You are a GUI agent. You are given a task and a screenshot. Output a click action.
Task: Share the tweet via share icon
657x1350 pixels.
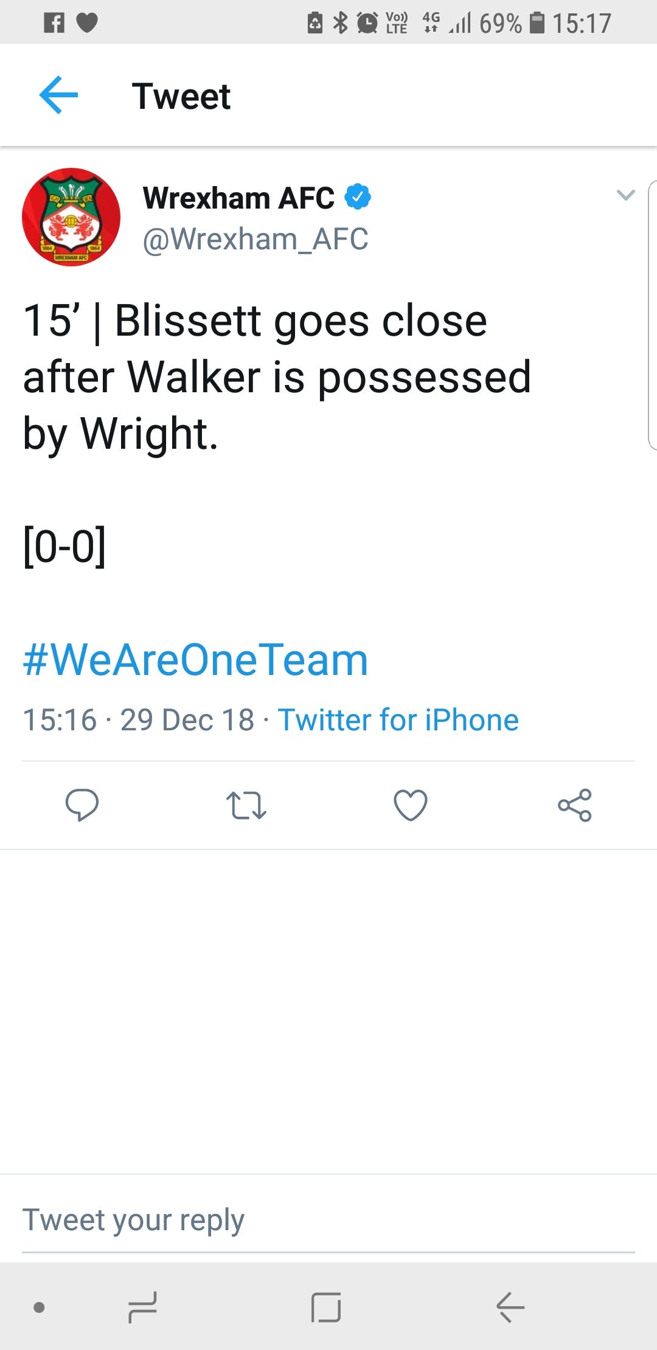coord(575,805)
